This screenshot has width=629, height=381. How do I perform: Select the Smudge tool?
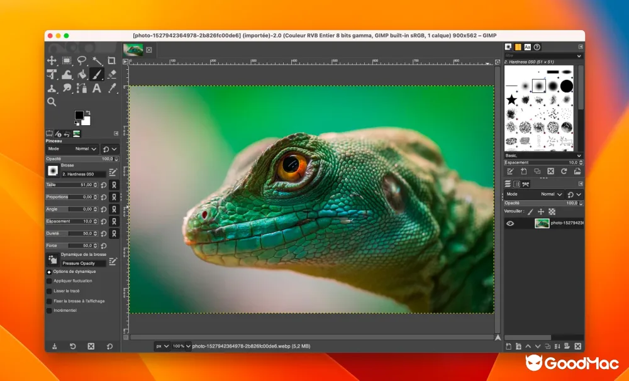click(x=67, y=88)
